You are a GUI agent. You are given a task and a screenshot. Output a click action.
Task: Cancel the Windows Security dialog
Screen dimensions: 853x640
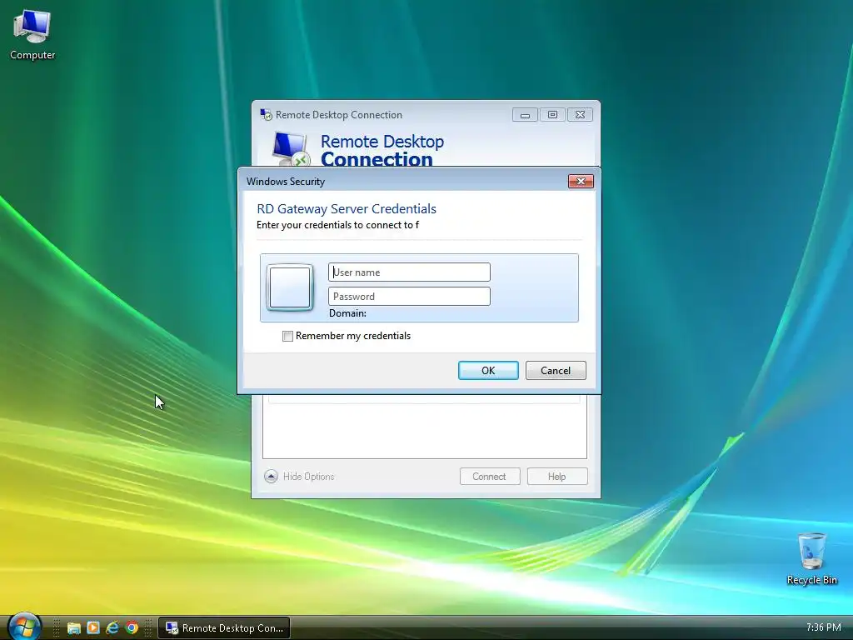click(x=556, y=371)
